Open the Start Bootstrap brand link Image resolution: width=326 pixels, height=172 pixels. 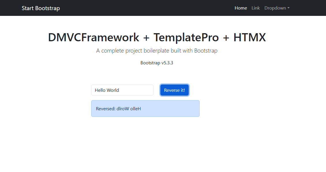coord(41,8)
